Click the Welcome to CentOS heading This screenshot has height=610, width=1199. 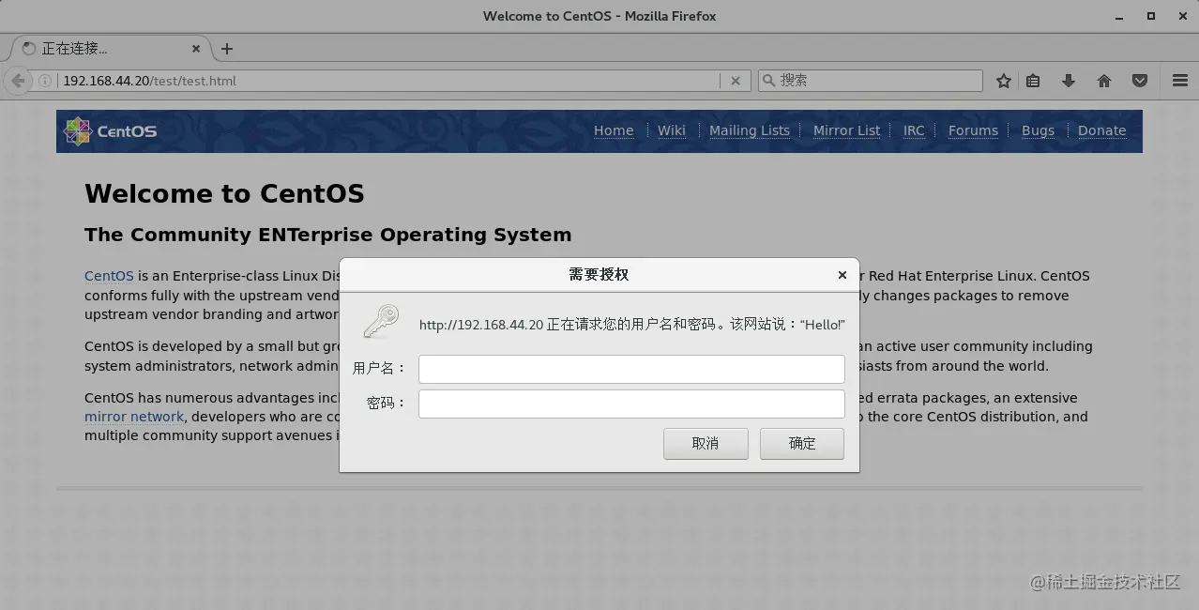[x=224, y=194]
